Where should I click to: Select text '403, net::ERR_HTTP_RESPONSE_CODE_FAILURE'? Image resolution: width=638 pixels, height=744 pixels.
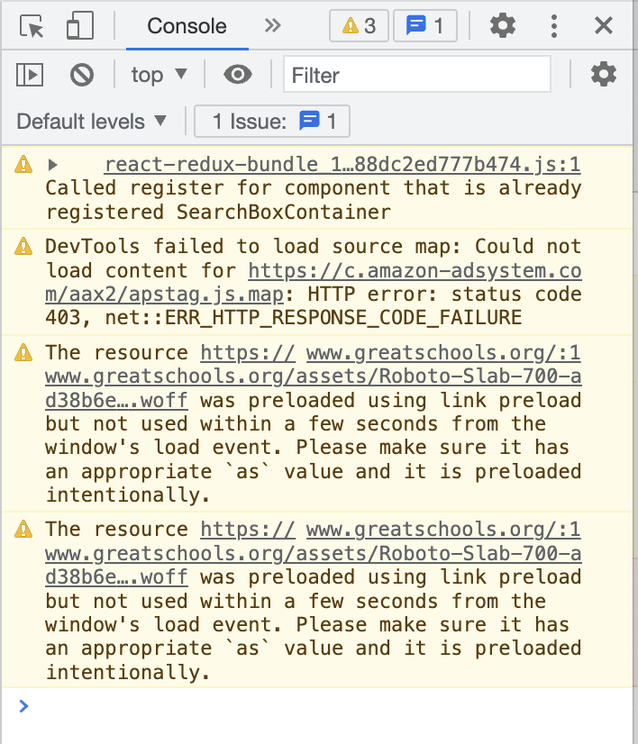[283, 317]
